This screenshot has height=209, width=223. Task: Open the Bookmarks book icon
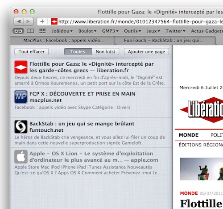(x=30, y=31)
